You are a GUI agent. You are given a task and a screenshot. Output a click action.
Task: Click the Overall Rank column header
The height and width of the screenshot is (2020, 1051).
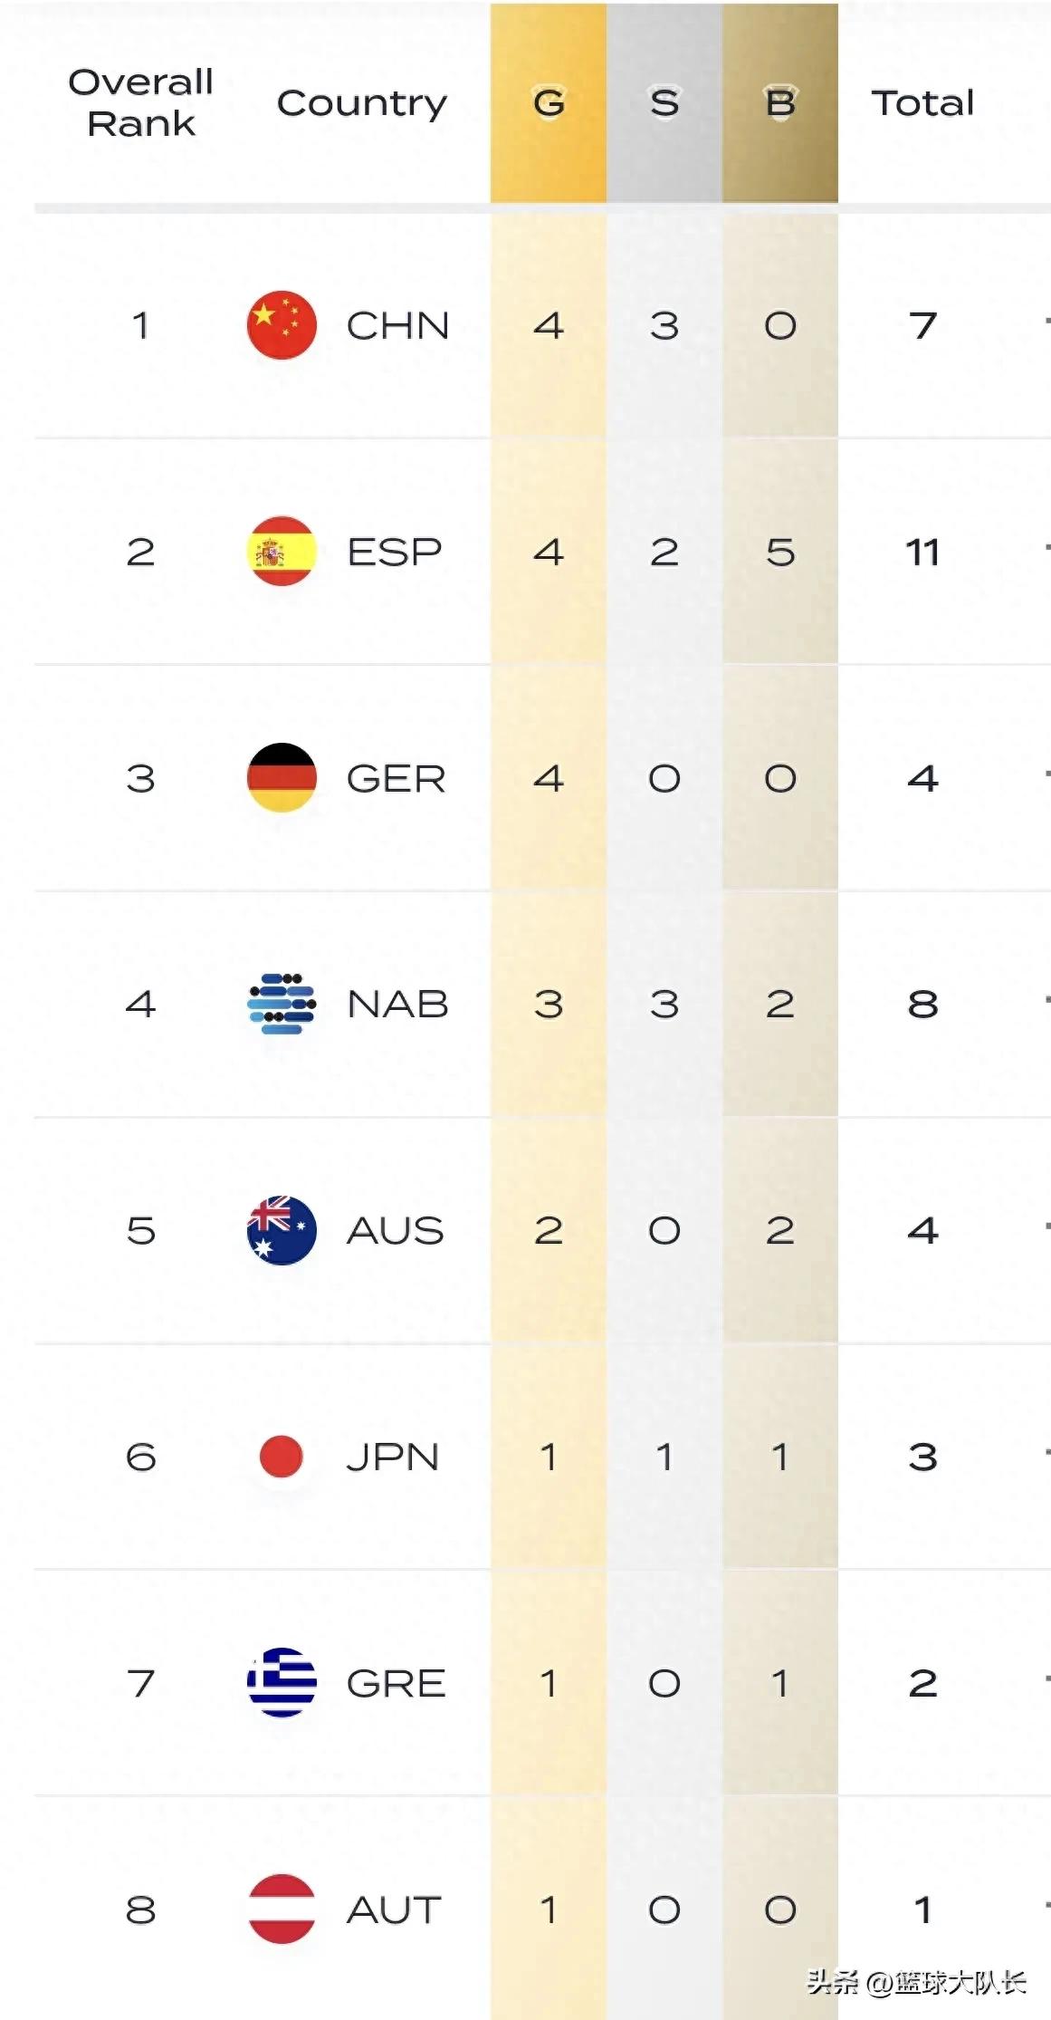pyautogui.click(x=141, y=102)
